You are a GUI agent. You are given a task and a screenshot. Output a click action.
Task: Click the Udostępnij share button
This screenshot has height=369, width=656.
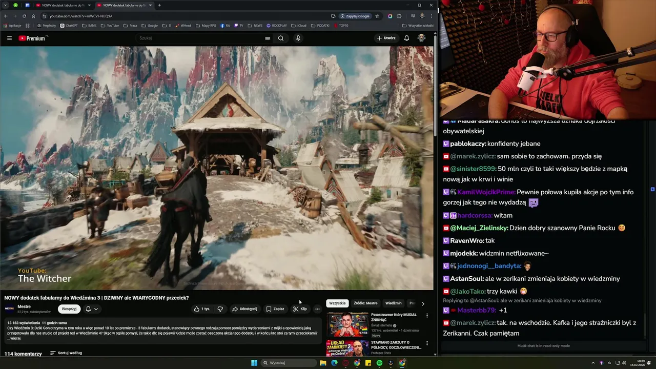pyautogui.click(x=244, y=309)
